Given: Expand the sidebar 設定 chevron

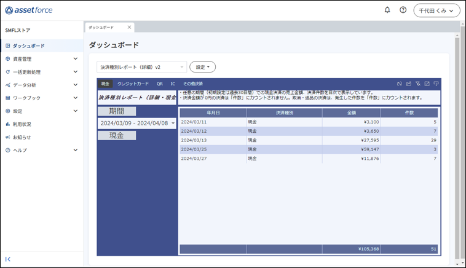Looking at the screenshot, I should coord(76,111).
